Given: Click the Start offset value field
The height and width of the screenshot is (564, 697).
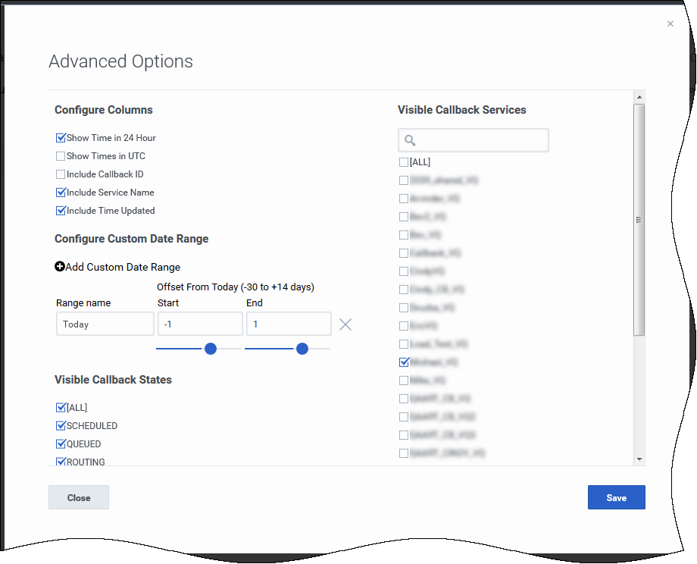Looking at the screenshot, I should pyautogui.click(x=200, y=324).
